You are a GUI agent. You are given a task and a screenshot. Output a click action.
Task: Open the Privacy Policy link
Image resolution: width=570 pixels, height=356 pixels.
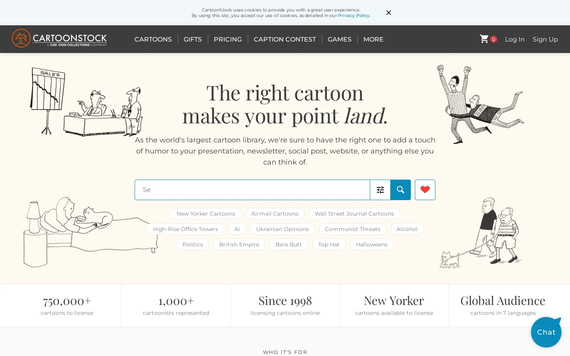(353, 15)
